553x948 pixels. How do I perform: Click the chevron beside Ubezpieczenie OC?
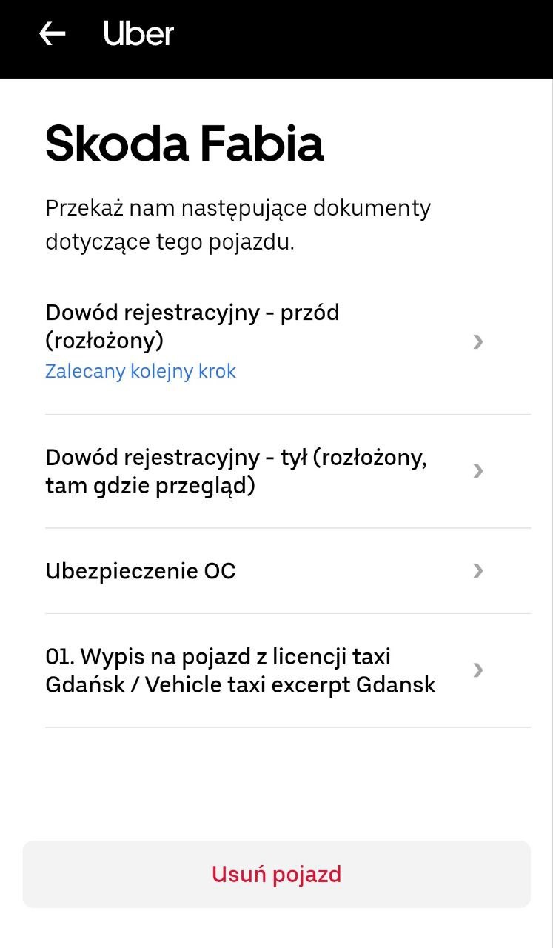(478, 570)
